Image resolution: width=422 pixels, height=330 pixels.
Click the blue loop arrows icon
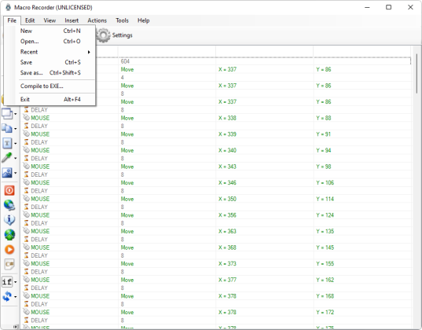pos(7,297)
